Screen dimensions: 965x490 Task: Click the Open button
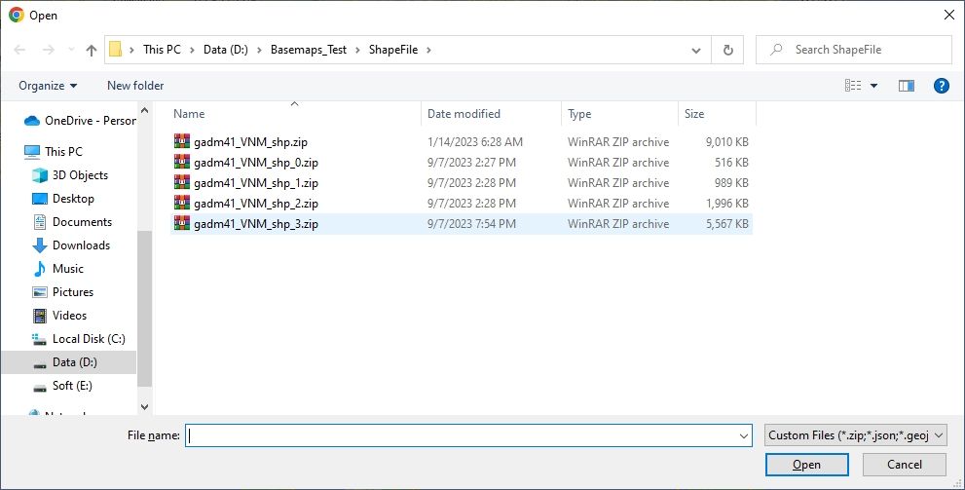(806, 465)
